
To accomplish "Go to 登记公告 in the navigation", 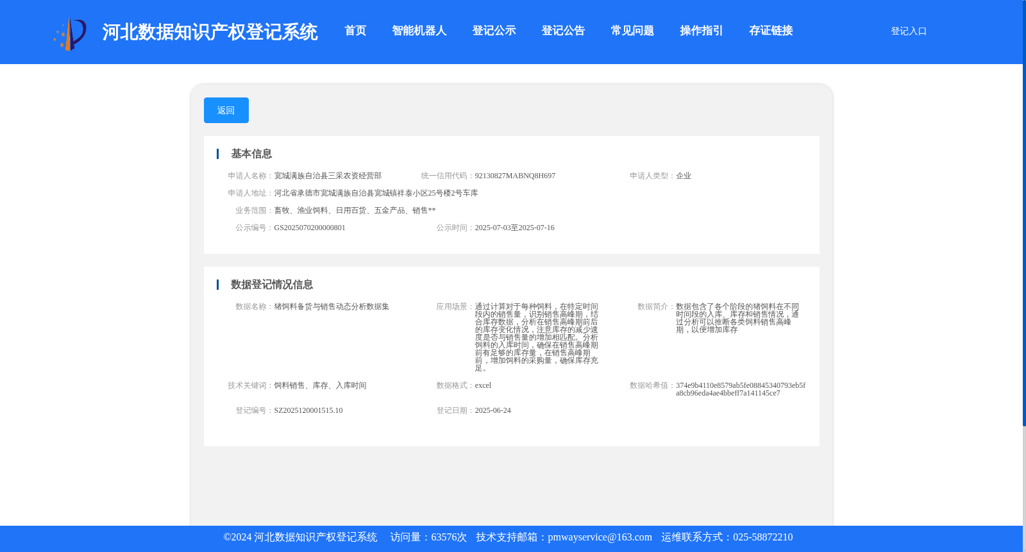I will [x=563, y=31].
